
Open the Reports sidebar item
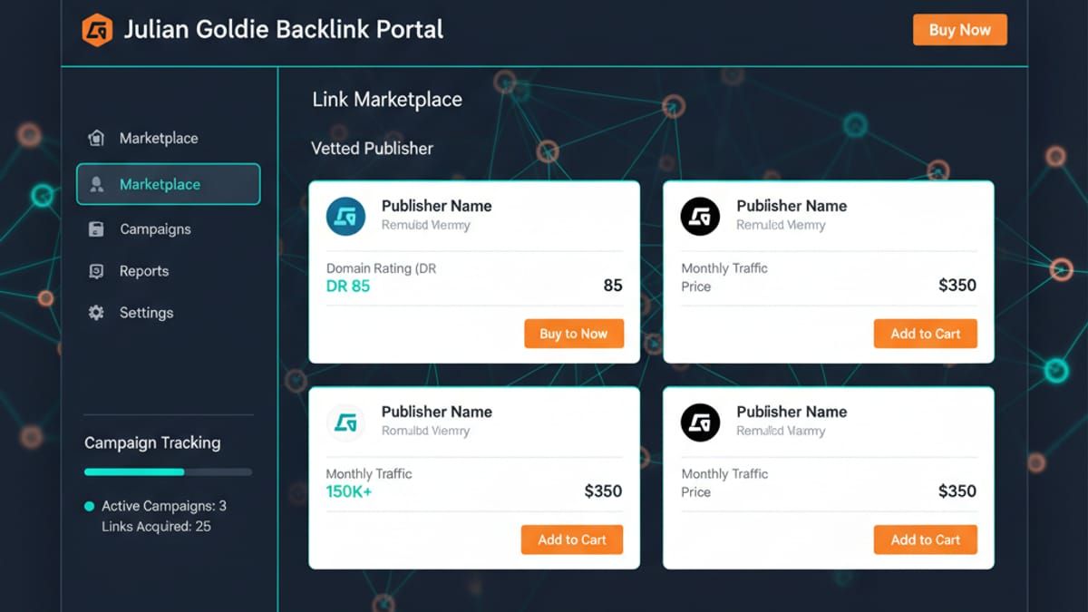[143, 271]
